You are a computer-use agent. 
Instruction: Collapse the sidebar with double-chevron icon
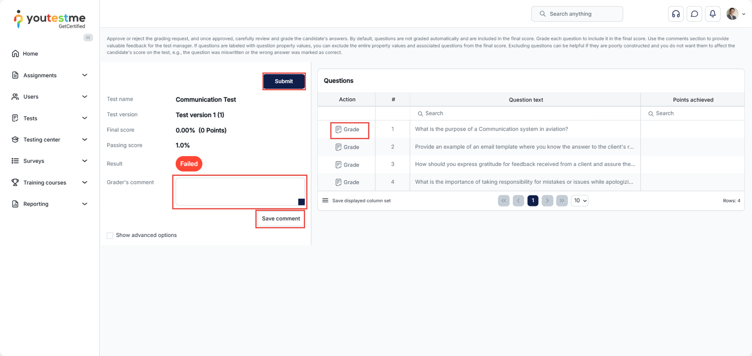click(x=88, y=38)
